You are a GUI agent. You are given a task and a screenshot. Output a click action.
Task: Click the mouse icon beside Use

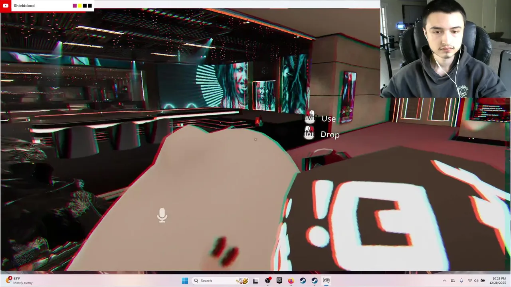click(x=310, y=117)
